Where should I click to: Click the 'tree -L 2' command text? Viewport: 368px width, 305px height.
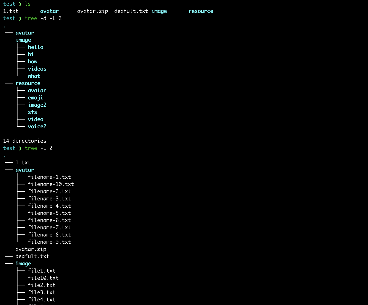38,148
